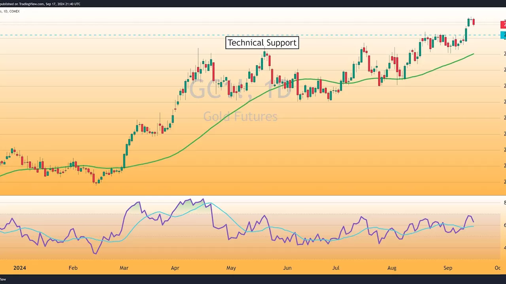Click the Sep label on time axis
The width and height of the screenshot is (506, 284).
point(448,268)
